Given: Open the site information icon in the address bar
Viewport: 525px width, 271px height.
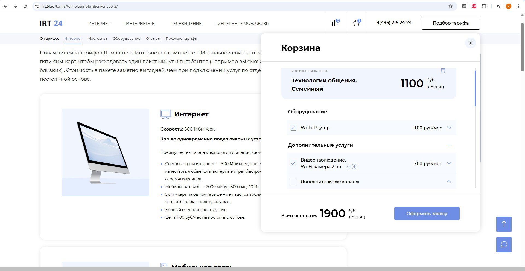Looking at the screenshot, I should [x=37, y=6].
